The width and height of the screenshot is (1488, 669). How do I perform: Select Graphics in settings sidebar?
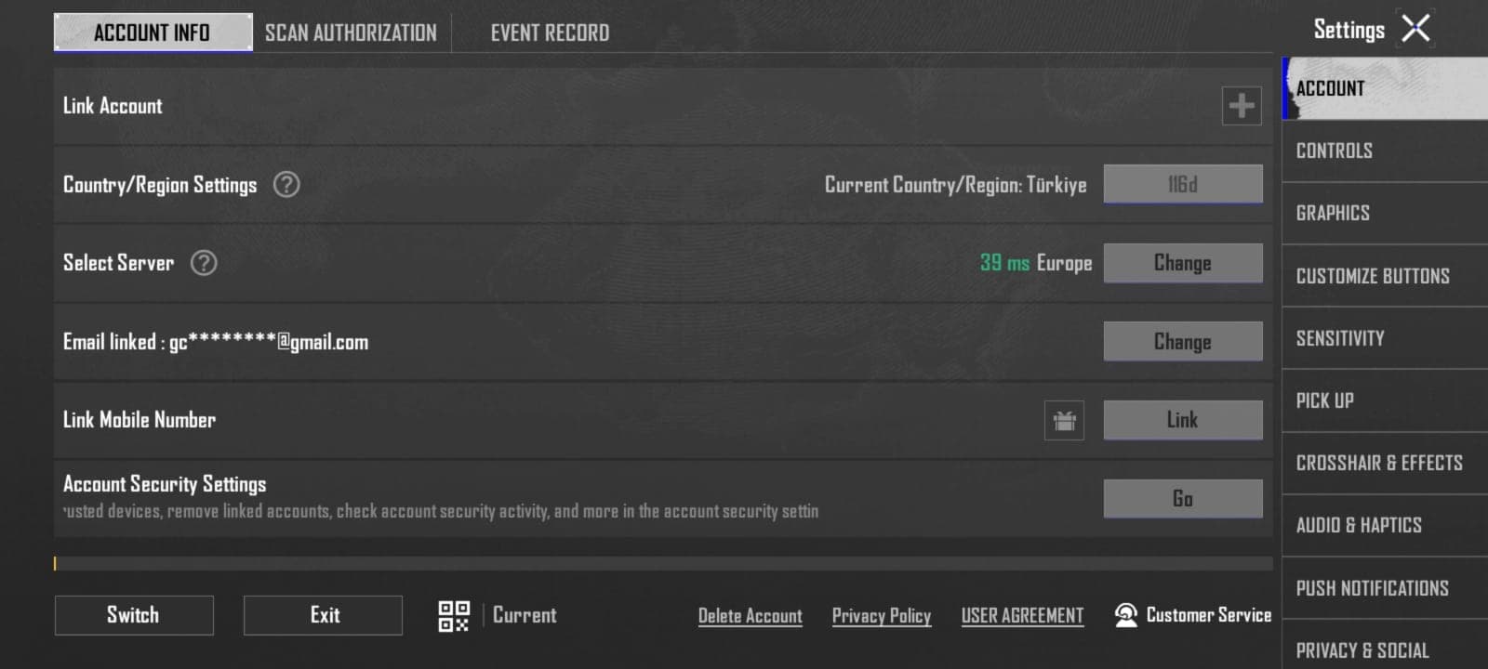point(1385,213)
